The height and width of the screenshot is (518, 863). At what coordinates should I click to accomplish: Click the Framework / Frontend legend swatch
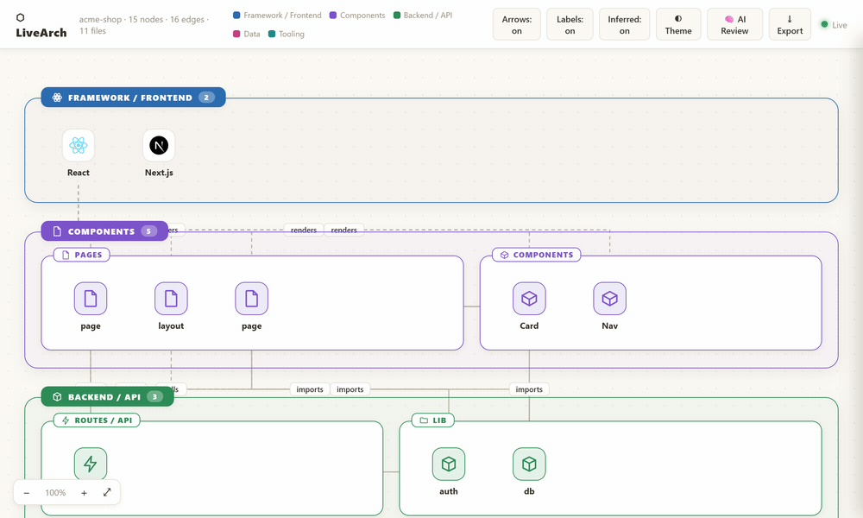pos(236,16)
